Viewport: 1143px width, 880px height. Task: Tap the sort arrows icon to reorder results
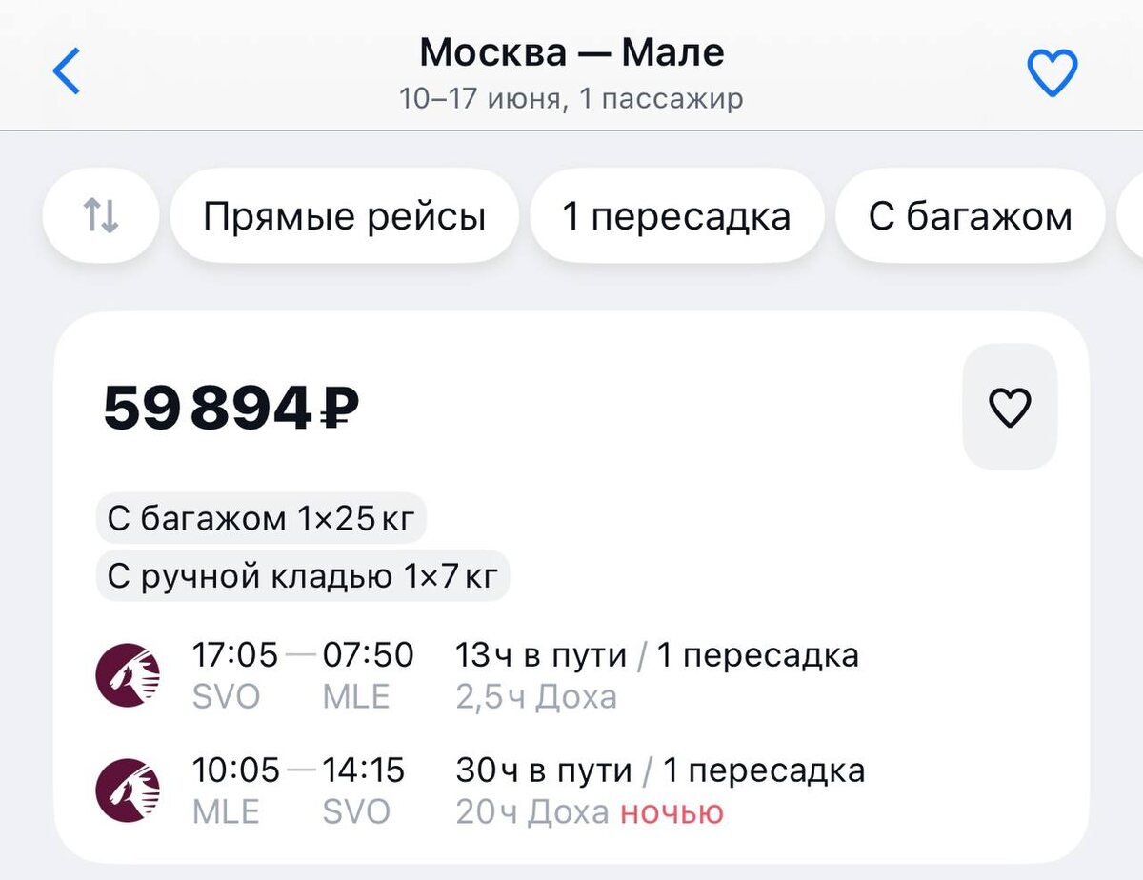click(101, 215)
